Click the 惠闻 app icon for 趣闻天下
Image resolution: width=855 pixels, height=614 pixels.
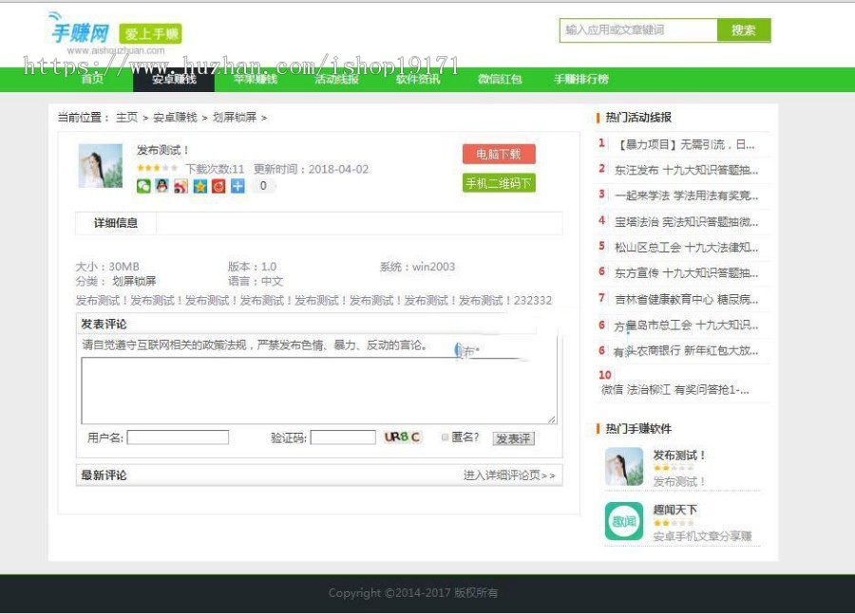(x=624, y=521)
